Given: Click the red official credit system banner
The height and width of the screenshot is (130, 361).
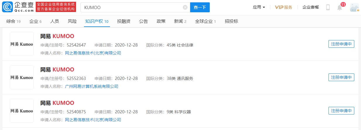Looking at the screenshot, I should (56, 7).
